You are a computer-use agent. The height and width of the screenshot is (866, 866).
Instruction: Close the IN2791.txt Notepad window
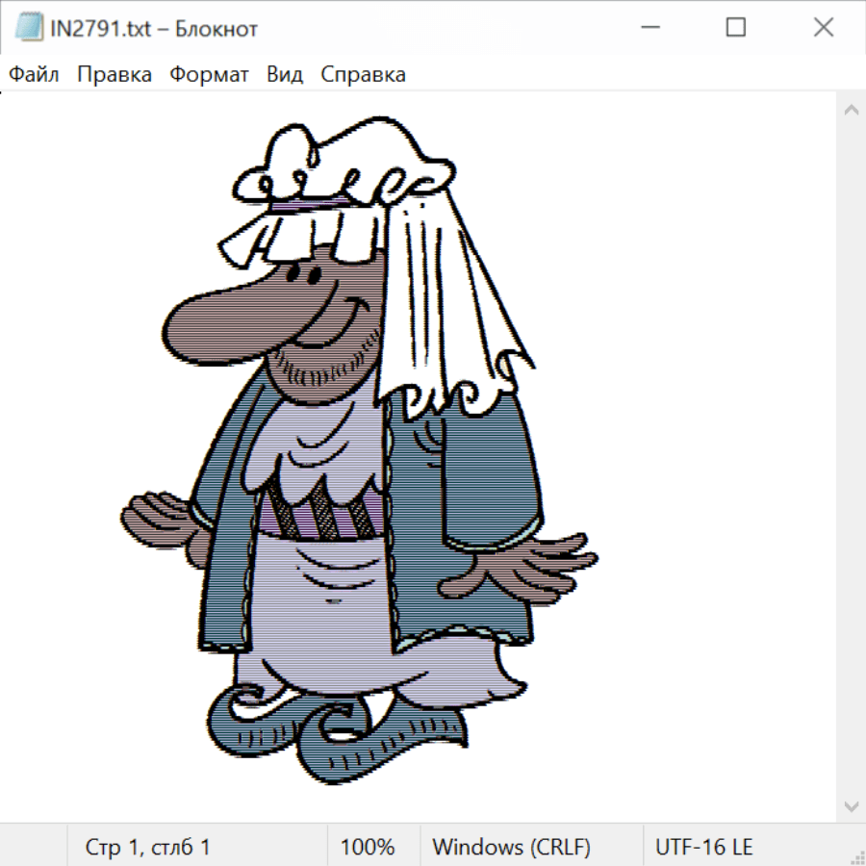pyautogui.click(x=824, y=29)
